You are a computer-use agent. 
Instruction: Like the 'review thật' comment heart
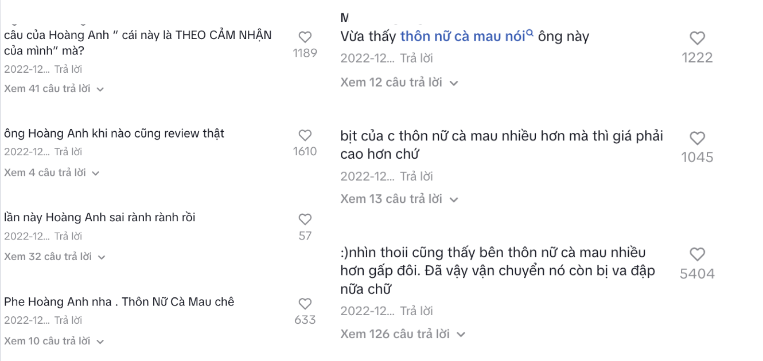[x=305, y=135]
